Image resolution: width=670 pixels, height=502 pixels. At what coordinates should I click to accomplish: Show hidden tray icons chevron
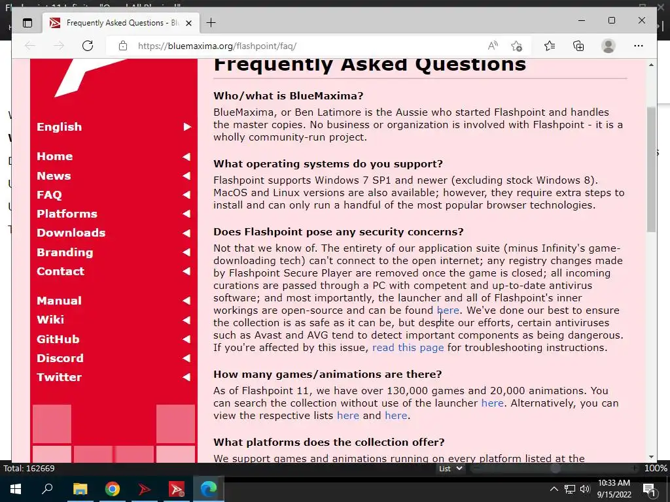tap(554, 489)
